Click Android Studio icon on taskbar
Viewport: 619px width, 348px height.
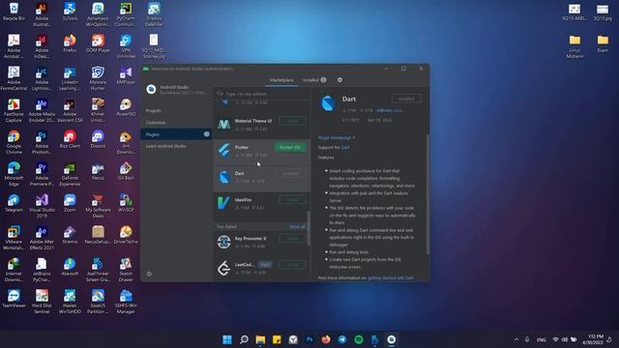(x=391, y=339)
